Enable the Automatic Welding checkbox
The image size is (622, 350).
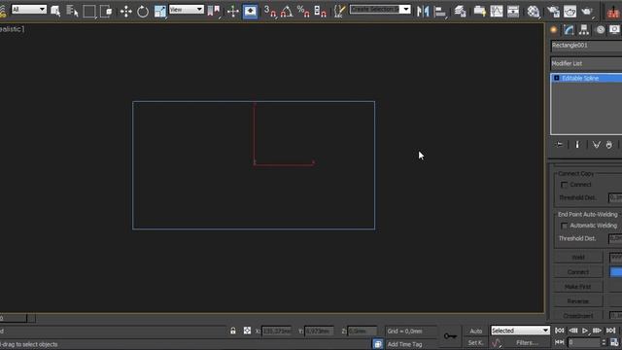coord(564,226)
